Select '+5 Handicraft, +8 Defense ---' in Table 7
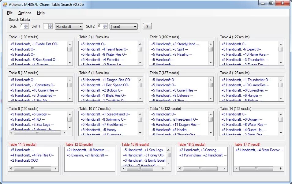Image resolution: width=292 pixels, height=184 pixels. point(172,96)
